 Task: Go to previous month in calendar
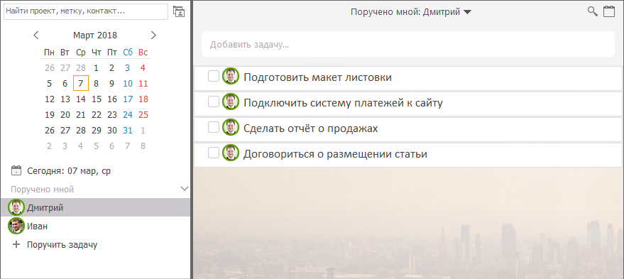36,35
